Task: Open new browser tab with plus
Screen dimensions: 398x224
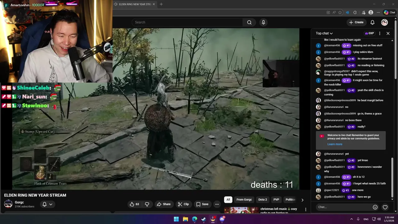Action: [x=161, y=4]
